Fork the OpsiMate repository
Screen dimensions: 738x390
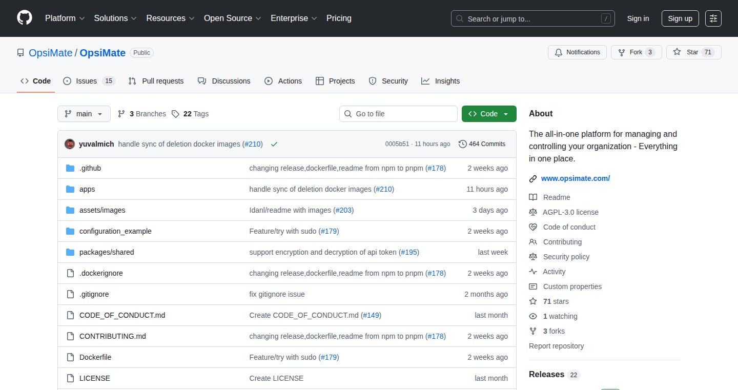(637, 52)
